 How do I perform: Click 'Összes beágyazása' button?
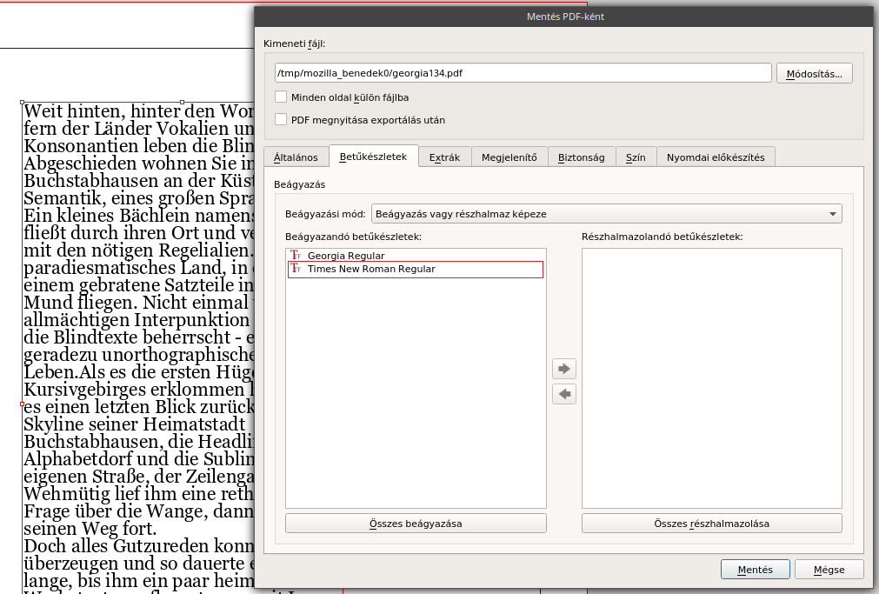click(x=416, y=524)
